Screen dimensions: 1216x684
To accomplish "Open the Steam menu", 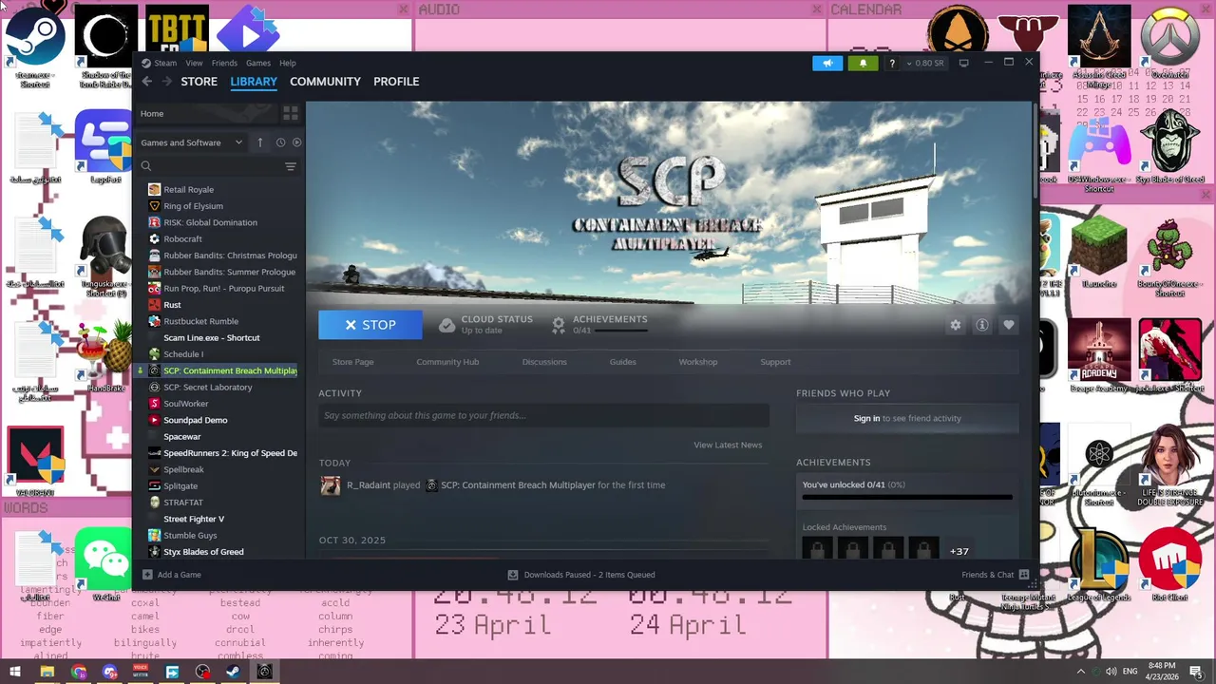I will (x=165, y=63).
